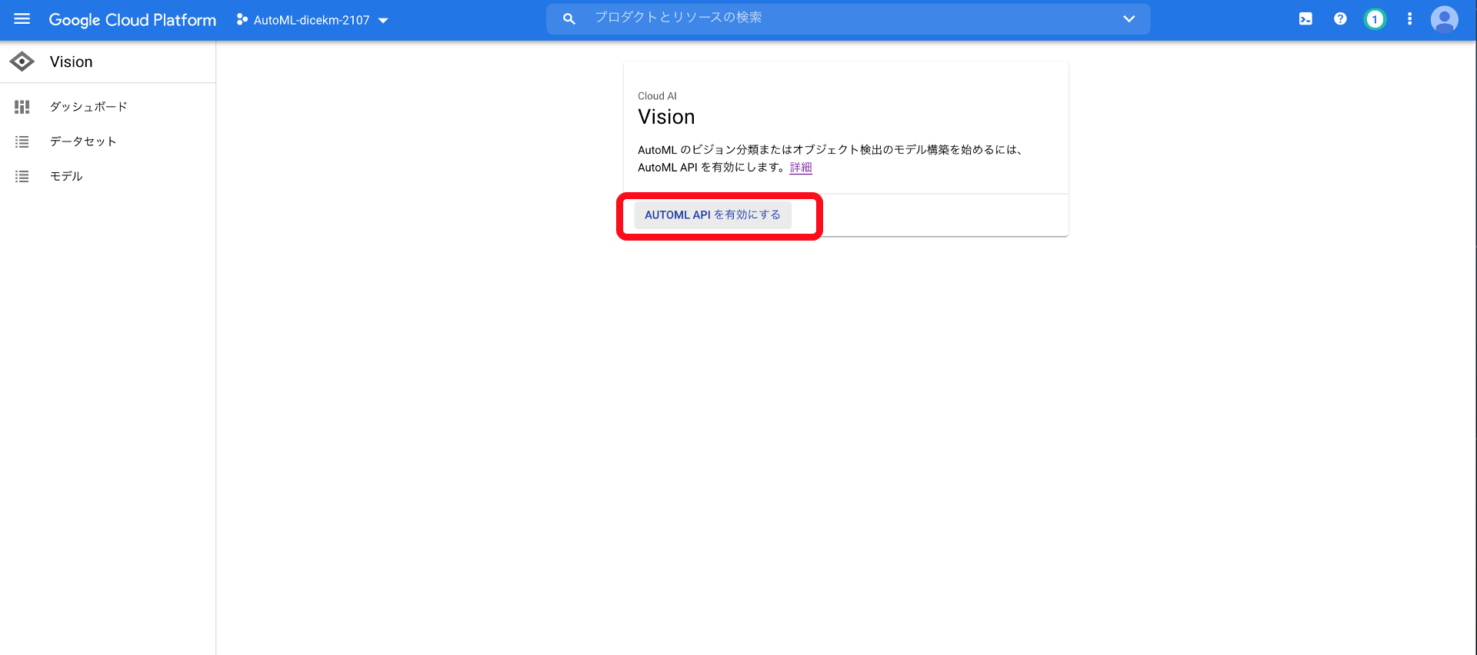This screenshot has width=1477, height=655.
Task: Click the 詳細 details link
Action: click(x=801, y=168)
